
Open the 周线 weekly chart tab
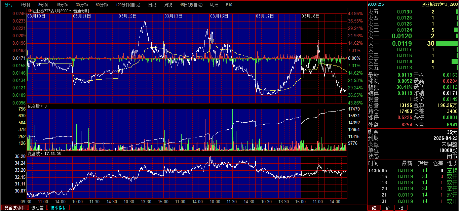click(x=168, y=5)
